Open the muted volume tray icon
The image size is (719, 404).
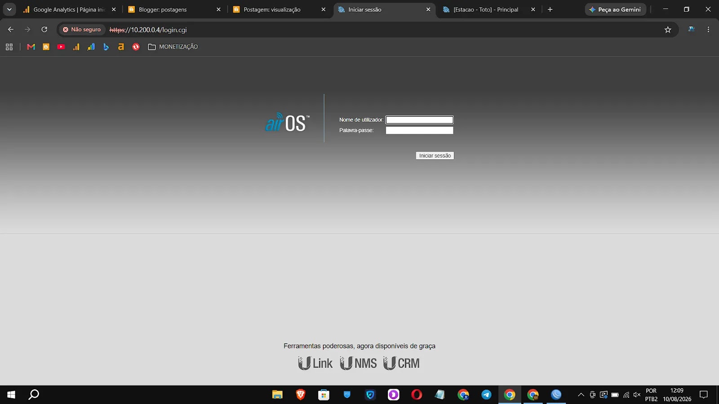637,395
